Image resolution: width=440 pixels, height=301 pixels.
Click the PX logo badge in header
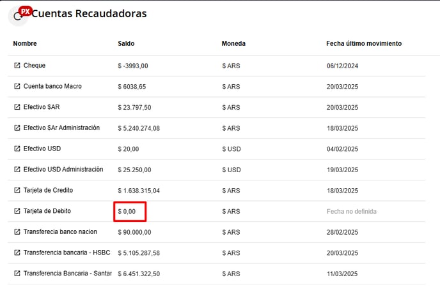(25, 11)
